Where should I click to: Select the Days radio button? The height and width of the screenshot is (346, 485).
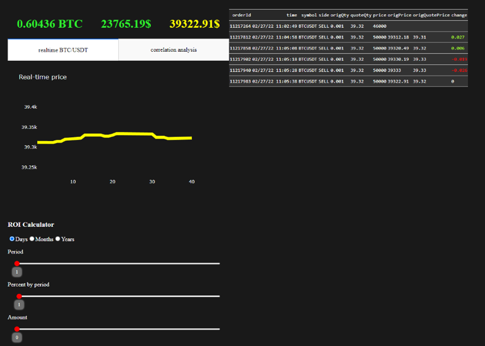[12, 239]
